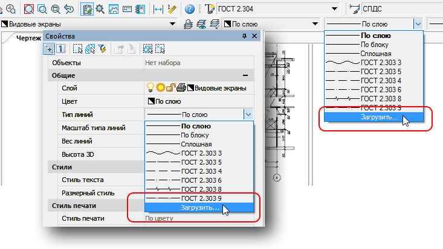Collapse the toolbar linetype dropdown chevron
Image resolution: width=443 pixels, height=249 pixels.
pos(418,24)
